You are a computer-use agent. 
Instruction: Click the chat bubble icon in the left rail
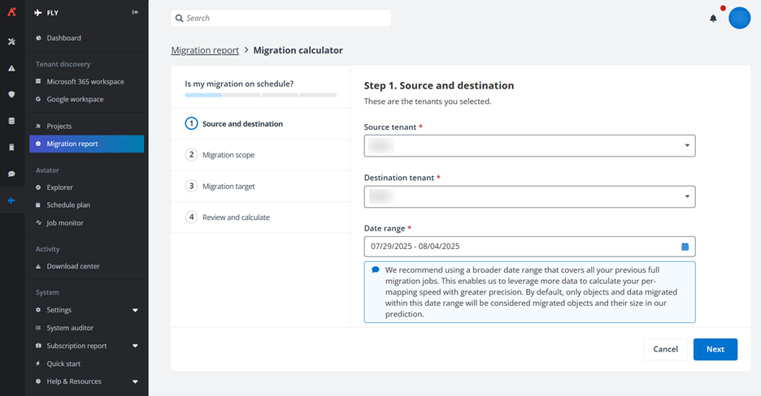point(11,174)
